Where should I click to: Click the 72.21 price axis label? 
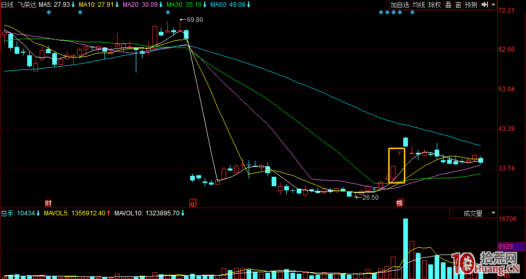[506, 10]
